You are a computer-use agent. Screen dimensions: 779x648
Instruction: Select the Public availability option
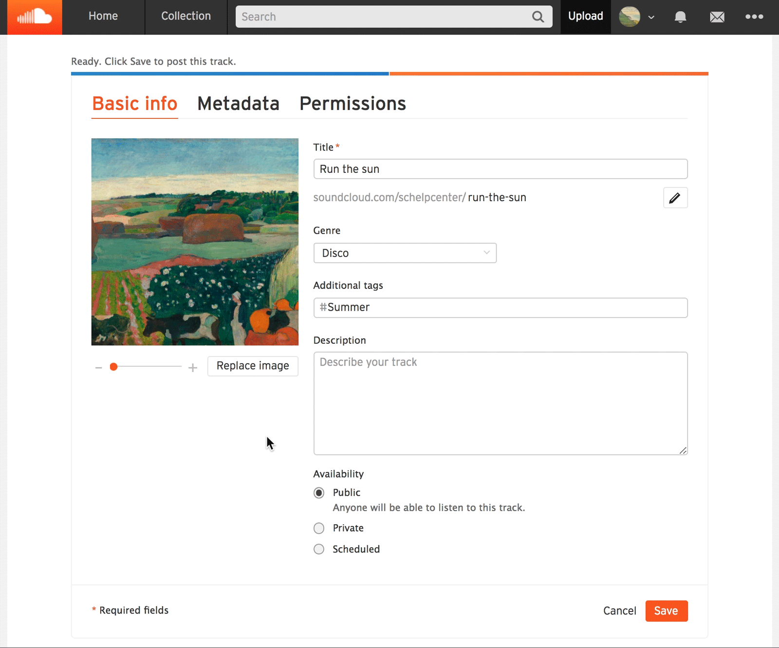point(319,493)
